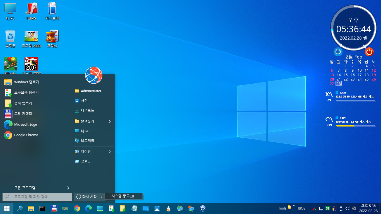Click the blue restart button on clock widget
Image resolution: width=381 pixels, height=214 pixels.
click(x=338, y=52)
